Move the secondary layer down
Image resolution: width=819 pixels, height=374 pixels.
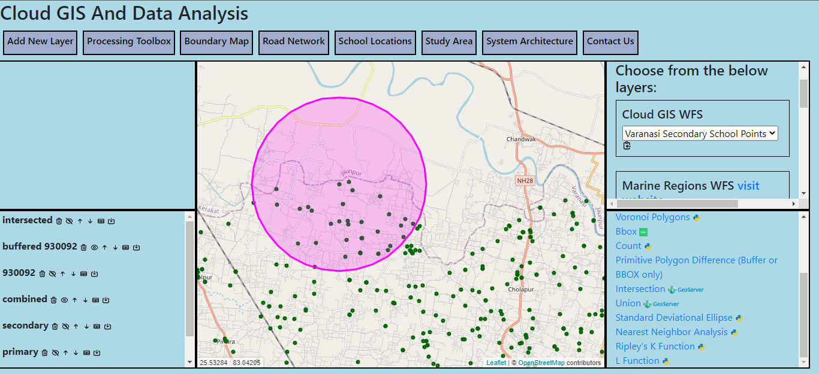click(86, 326)
